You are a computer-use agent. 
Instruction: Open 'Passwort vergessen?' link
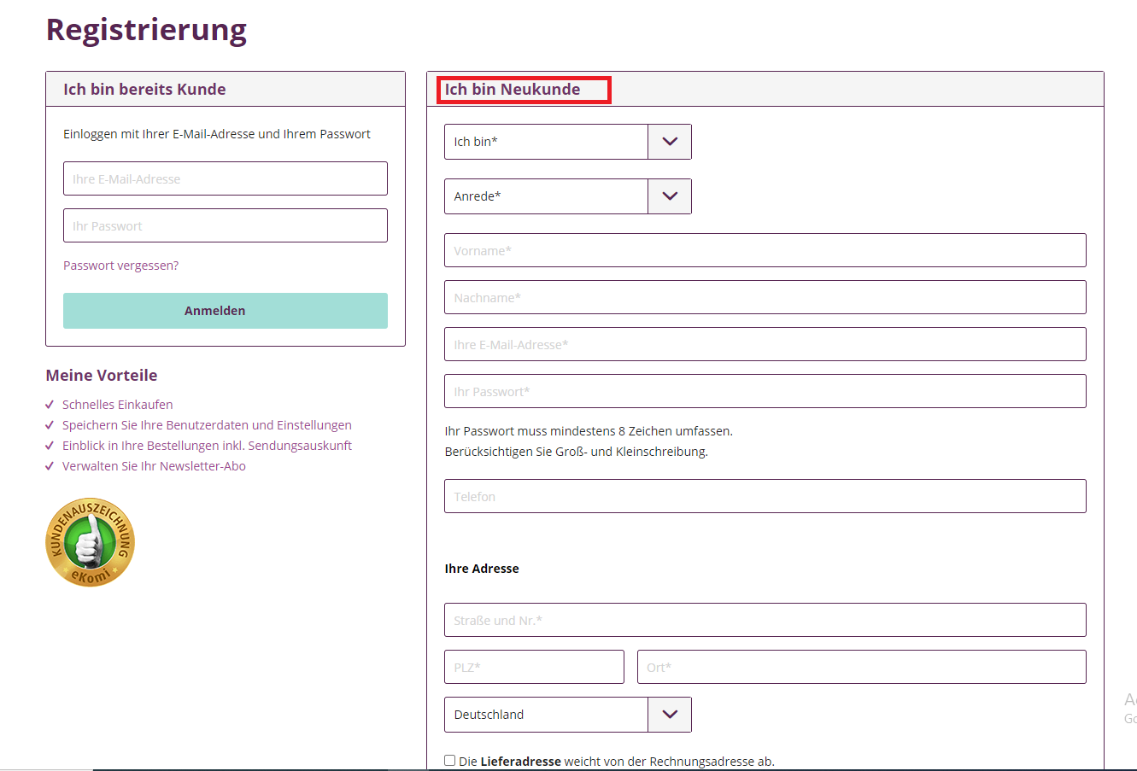coord(120,266)
